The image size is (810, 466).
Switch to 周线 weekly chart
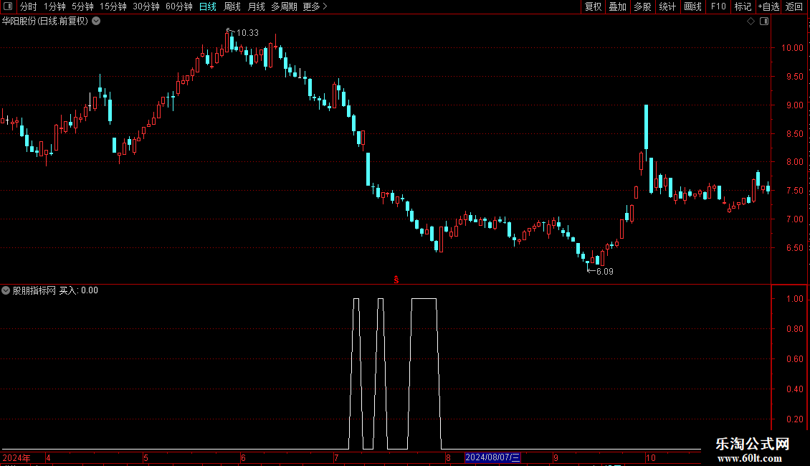coord(232,6)
